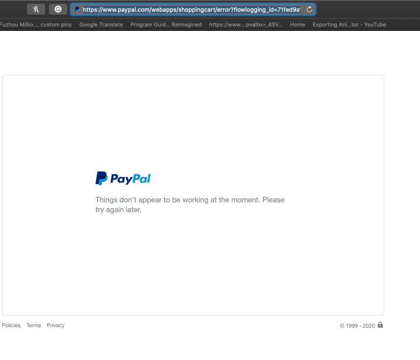Click the blue PayPal double-P emblem
This screenshot has height=360, width=420.
click(101, 178)
